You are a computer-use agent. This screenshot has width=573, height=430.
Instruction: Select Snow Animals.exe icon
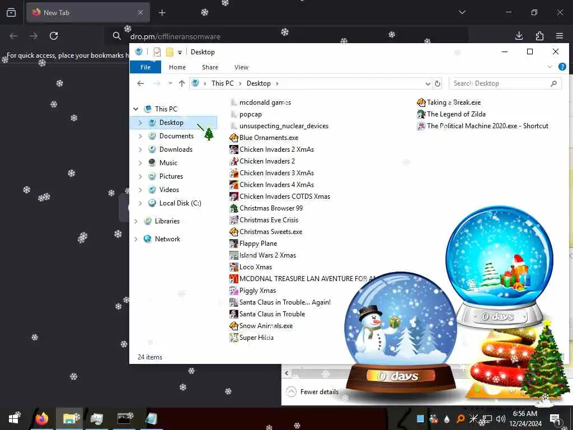(233, 326)
